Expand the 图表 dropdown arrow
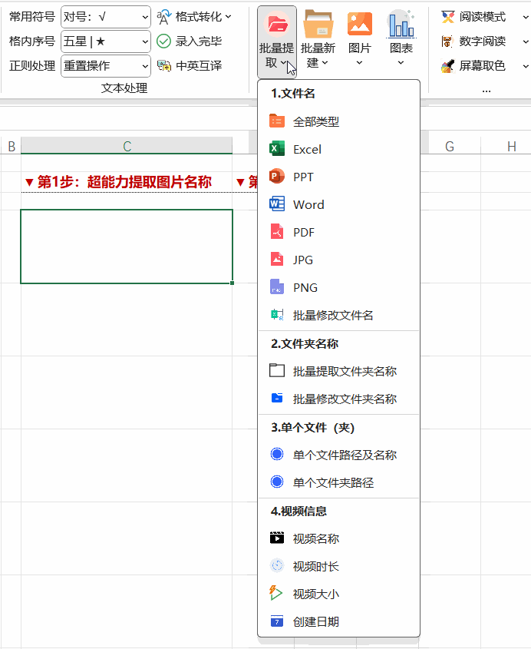Image resolution: width=531 pixels, height=649 pixels. tap(401, 63)
